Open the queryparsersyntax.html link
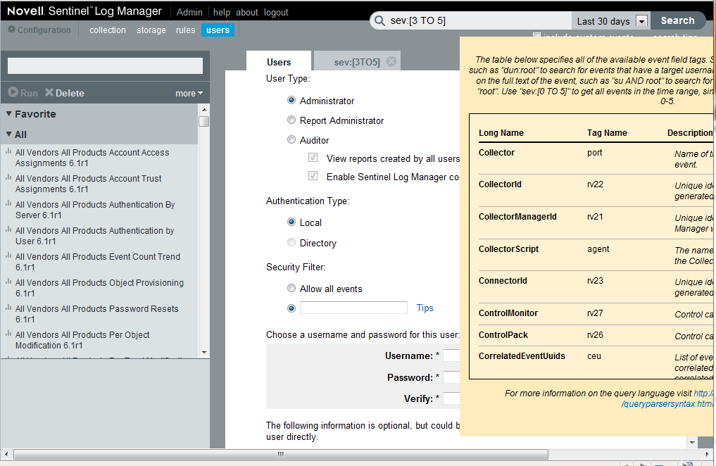The width and height of the screenshot is (716, 466). (x=667, y=404)
